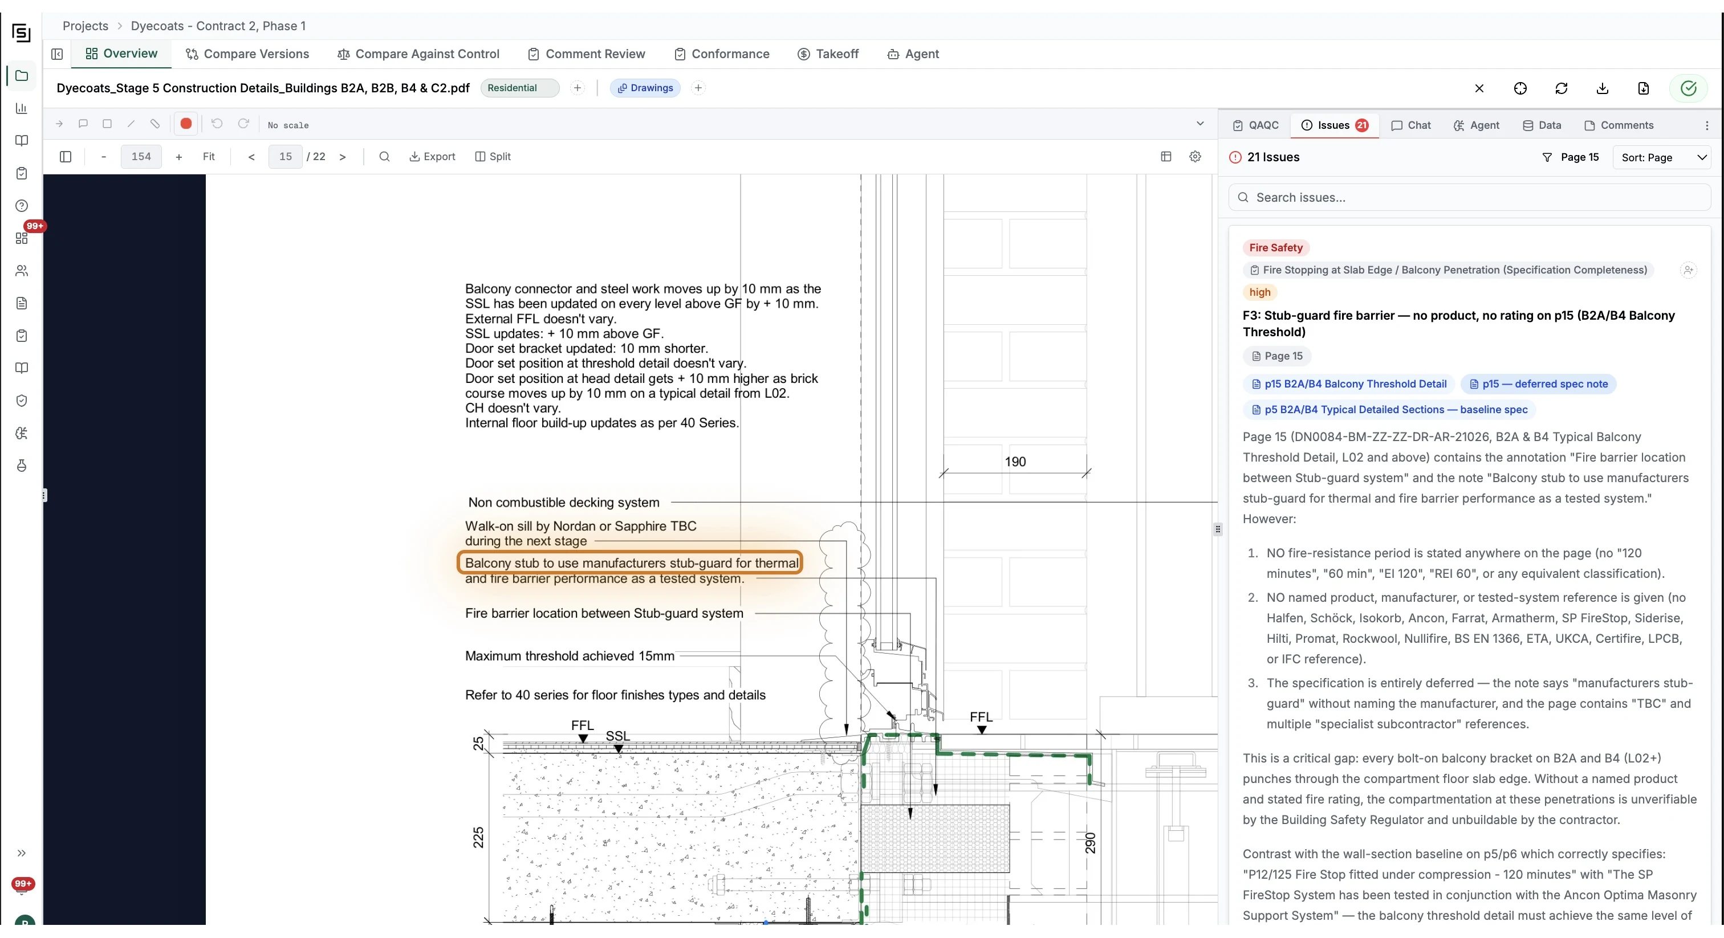Refresh the document with the sync icon
Screen dimensions: 1724x938
(x=1562, y=88)
